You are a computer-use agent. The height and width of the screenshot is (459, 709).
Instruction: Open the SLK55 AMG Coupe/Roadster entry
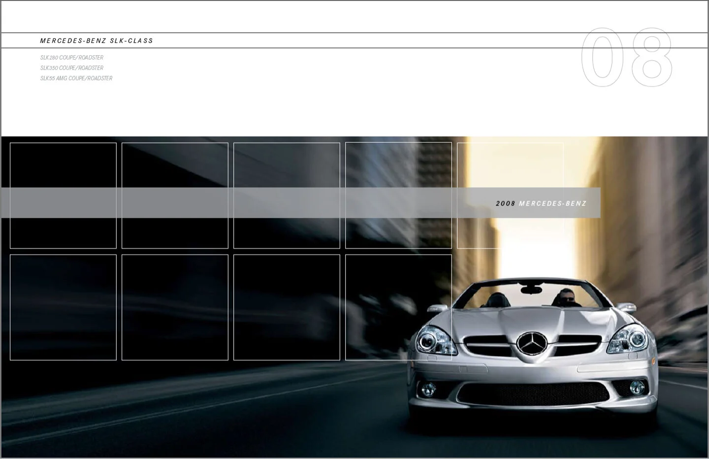[x=76, y=78]
